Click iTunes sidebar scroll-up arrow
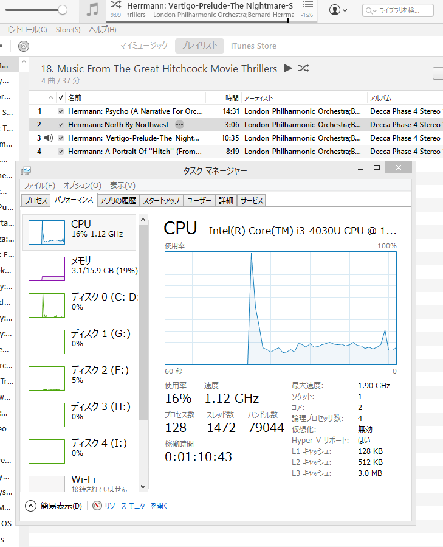The image size is (443, 547). tap(24, 61)
